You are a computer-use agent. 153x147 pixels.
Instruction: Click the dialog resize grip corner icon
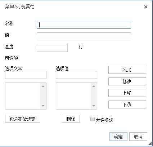(x=150, y=143)
